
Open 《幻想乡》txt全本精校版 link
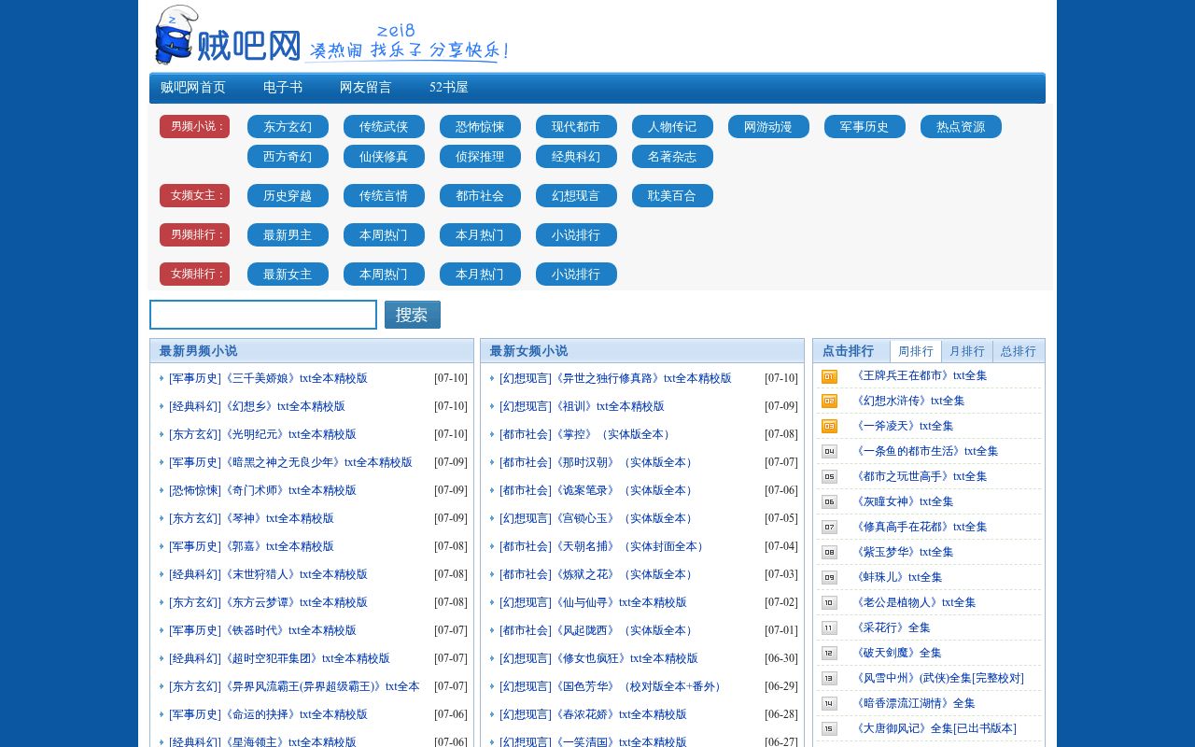click(283, 406)
